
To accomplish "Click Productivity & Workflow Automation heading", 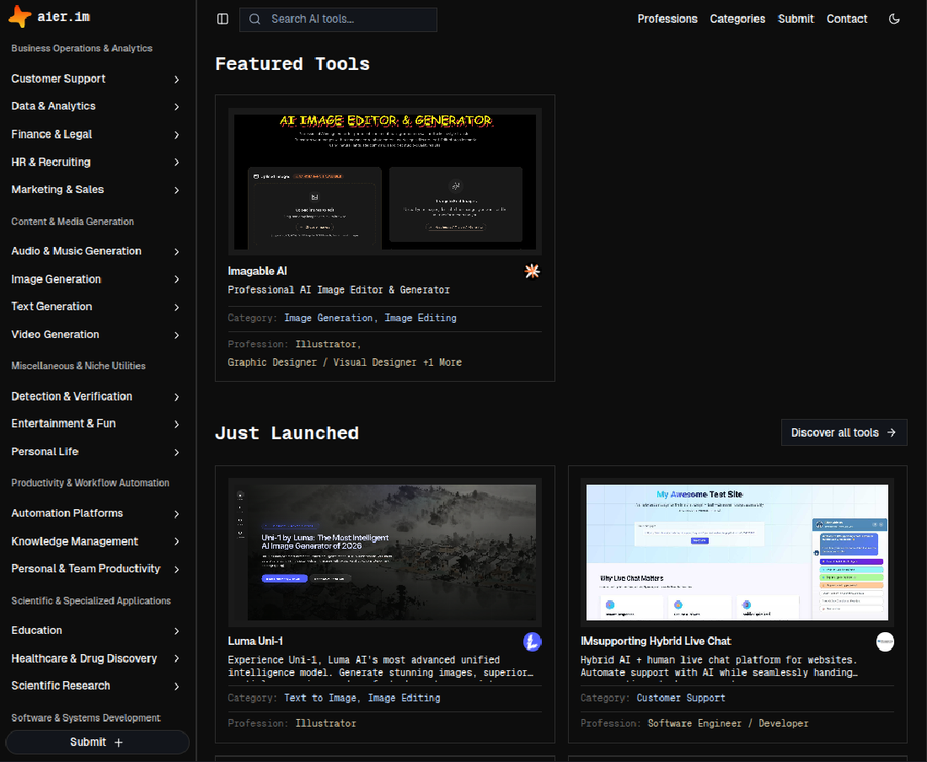I will (x=90, y=483).
